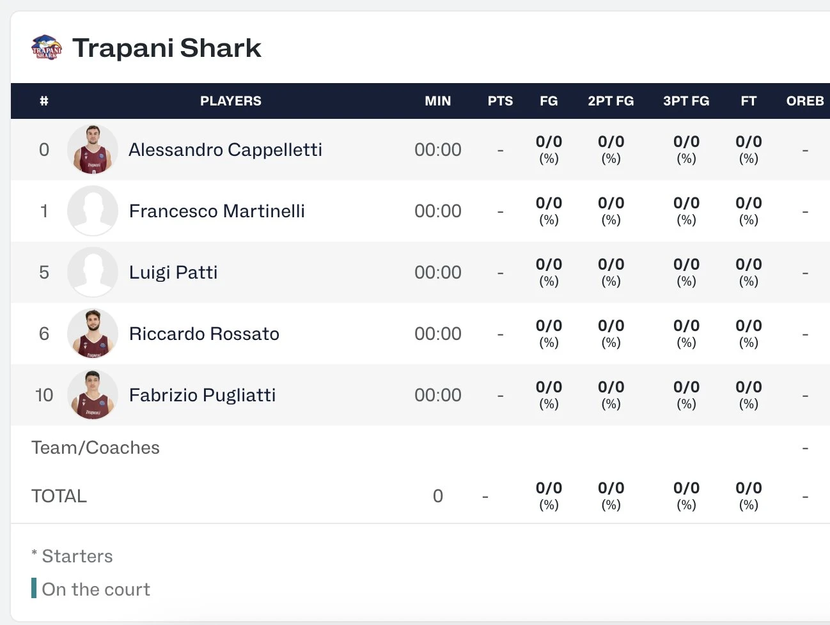
Task: Click the Trapani Shark team logo
Action: tap(47, 47)
